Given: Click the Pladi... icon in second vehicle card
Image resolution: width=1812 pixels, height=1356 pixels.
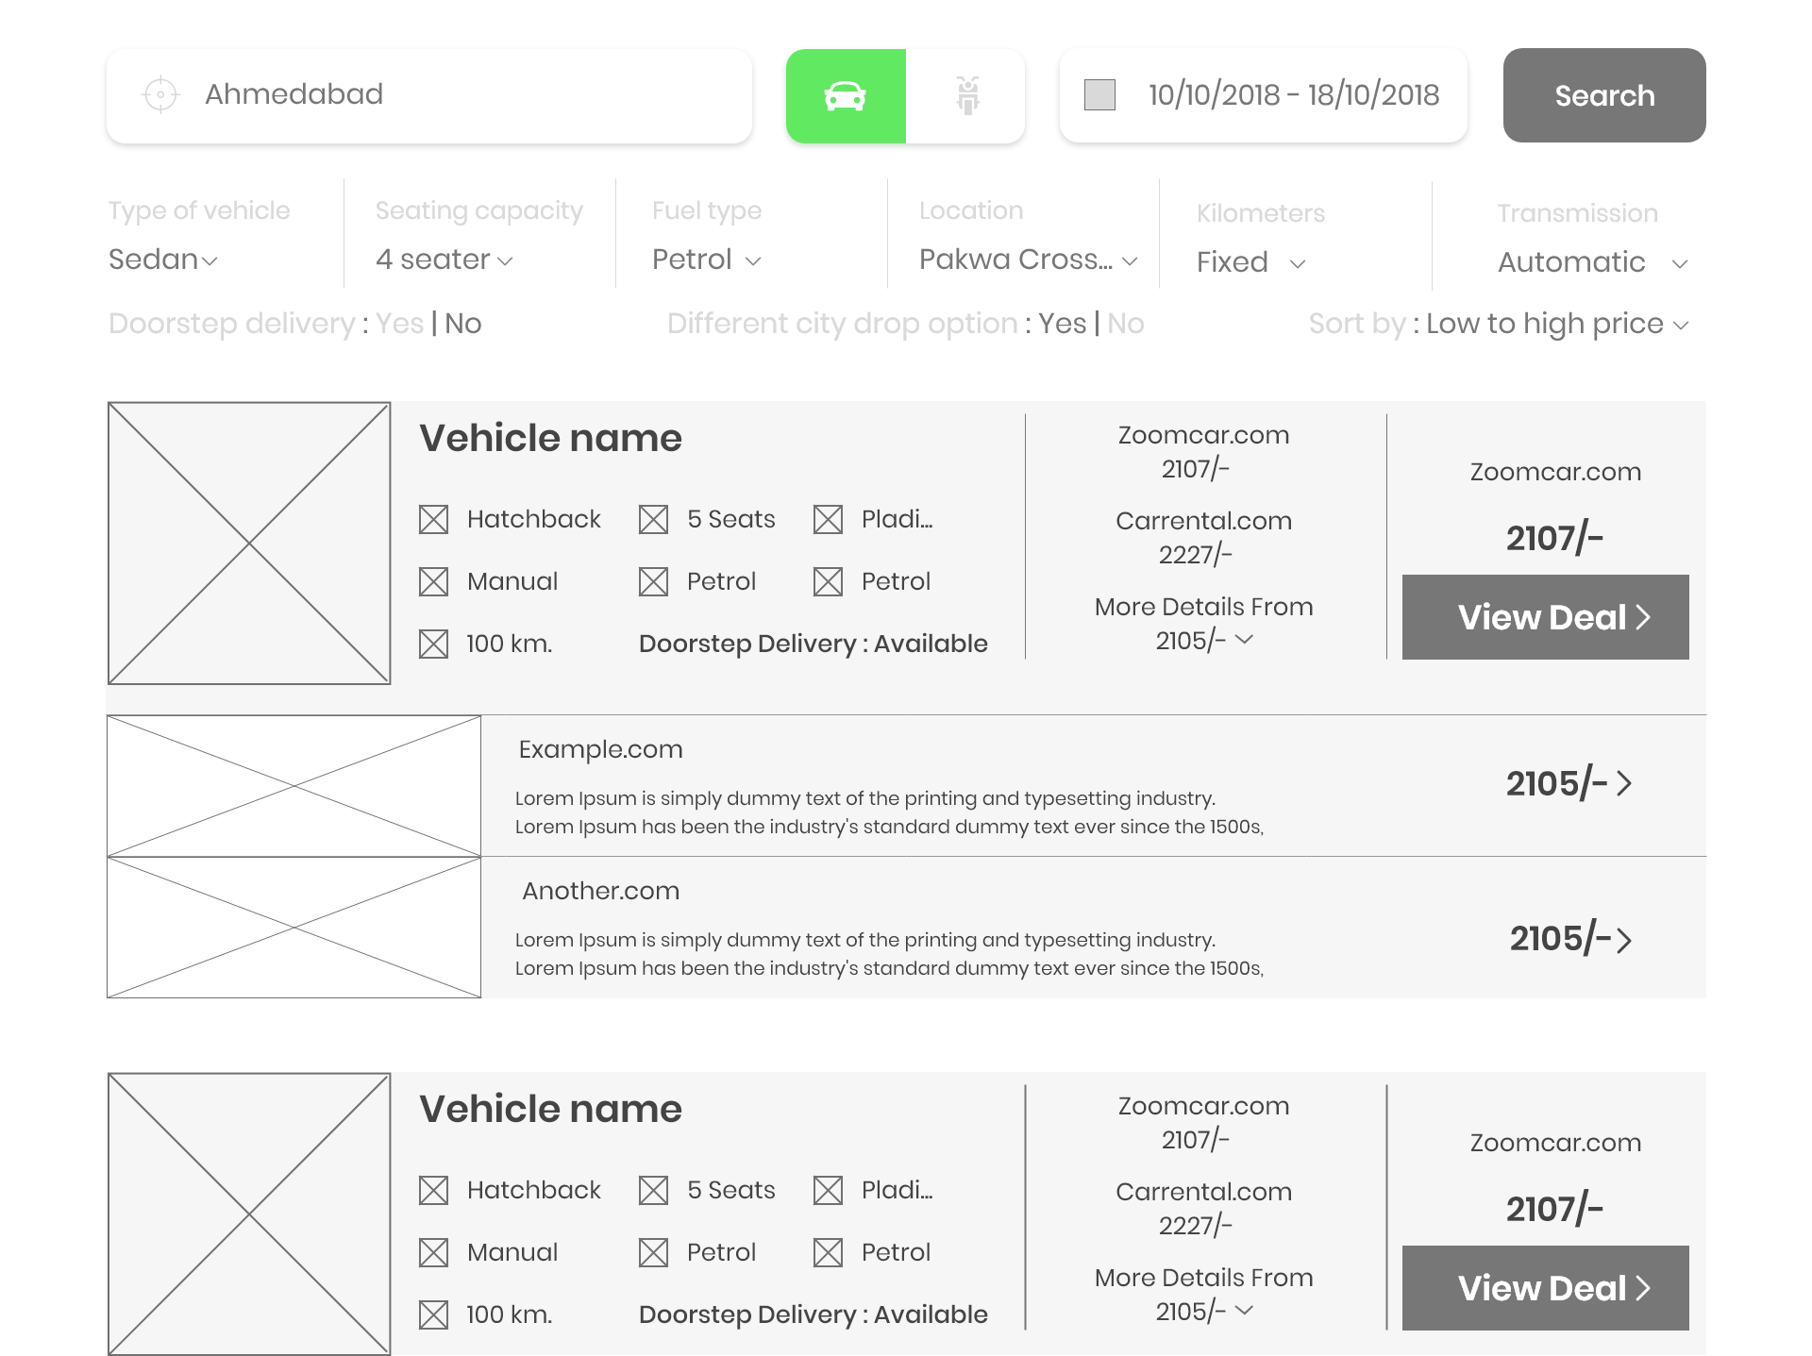Looking at the screenshot, I should [x=828, y=1190].
